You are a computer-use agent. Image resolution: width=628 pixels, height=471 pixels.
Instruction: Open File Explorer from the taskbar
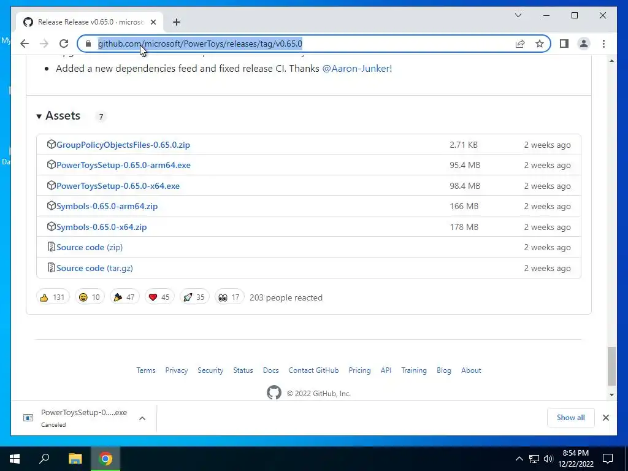click(x=75, y=459)
